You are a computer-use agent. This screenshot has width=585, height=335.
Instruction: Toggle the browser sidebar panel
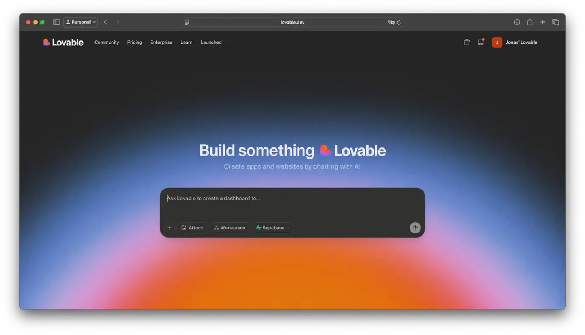click(56, 22)
